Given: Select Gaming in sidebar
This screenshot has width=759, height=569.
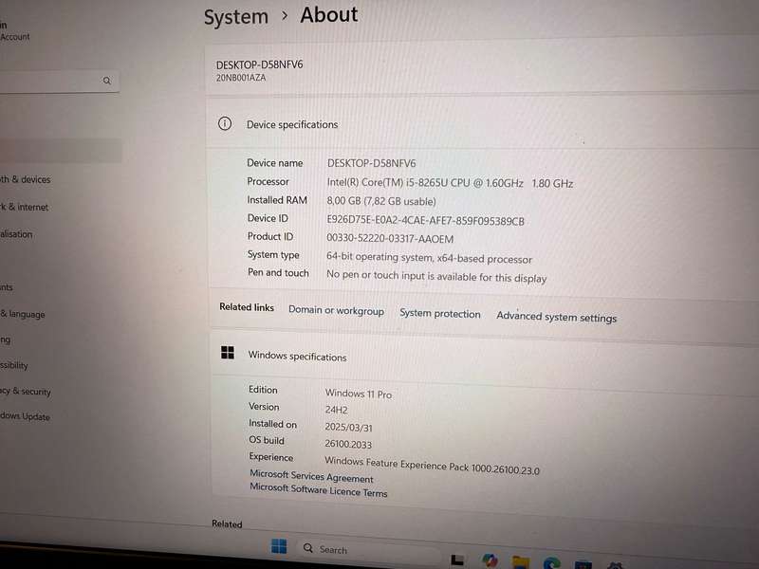Looking at the screenshot, I should (x=6, y=340).
